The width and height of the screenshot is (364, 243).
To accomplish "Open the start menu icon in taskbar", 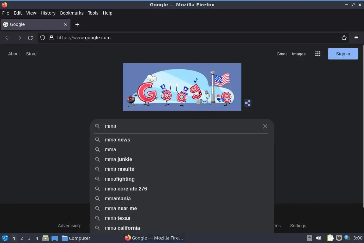I will click(5, 238).
